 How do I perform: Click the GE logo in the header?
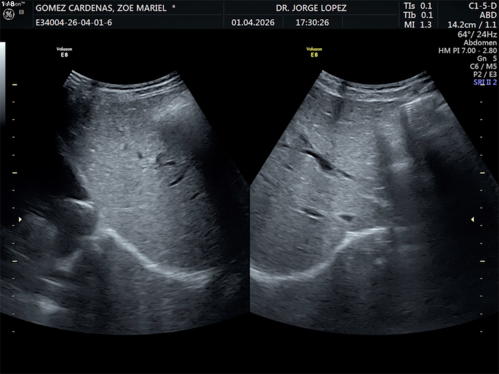pyautogui.click(x=9, y=14)
